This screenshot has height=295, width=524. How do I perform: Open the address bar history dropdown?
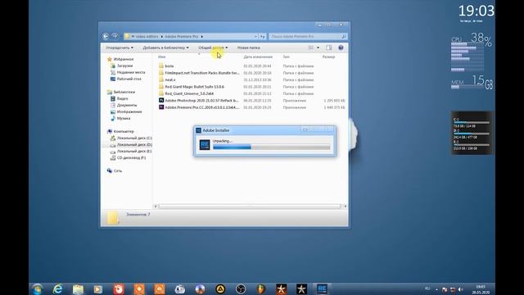pos(255,36)
